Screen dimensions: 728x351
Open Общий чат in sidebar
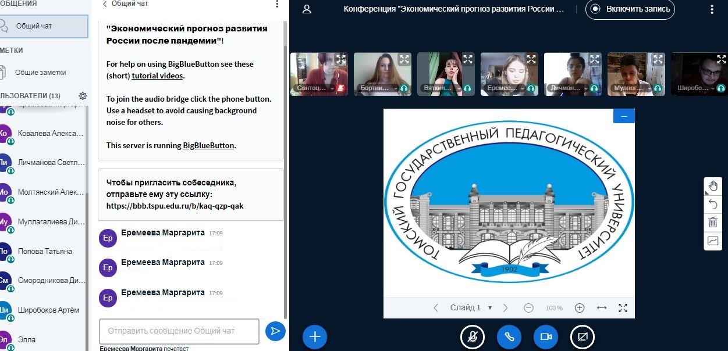pos(44,26)
